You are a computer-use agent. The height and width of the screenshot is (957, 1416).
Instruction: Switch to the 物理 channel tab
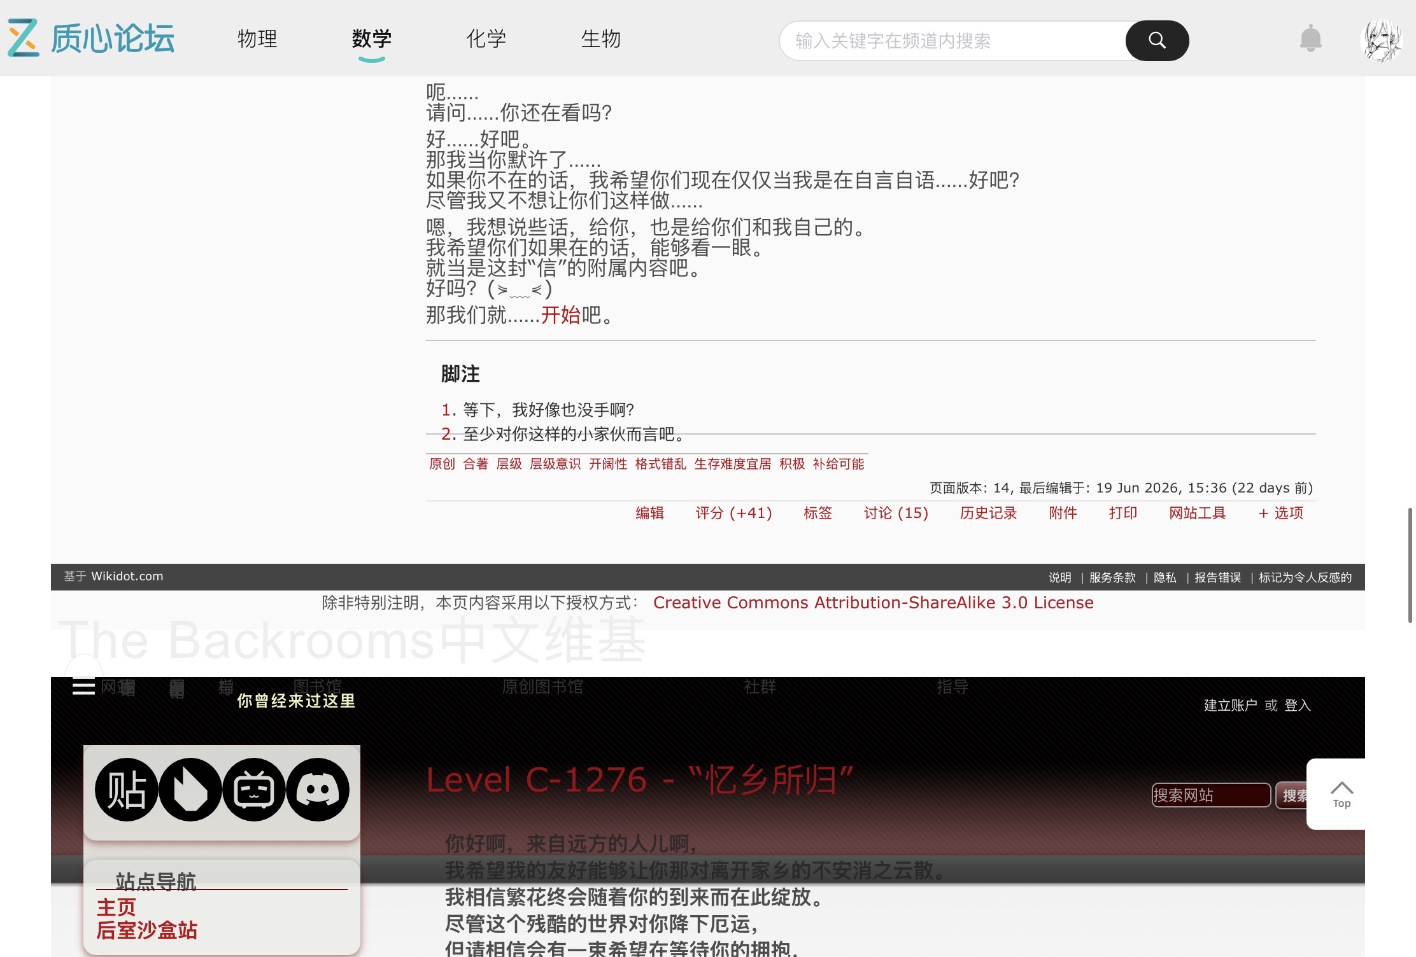point(257,39)
